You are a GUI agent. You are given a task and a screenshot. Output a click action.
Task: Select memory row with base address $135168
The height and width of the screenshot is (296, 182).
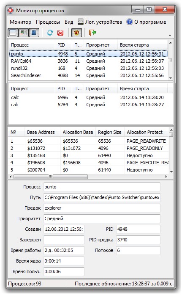tap(89, 155)
